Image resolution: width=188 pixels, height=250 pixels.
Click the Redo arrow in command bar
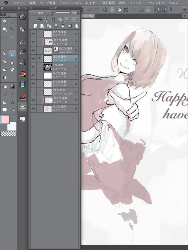[x=96, y=10]
